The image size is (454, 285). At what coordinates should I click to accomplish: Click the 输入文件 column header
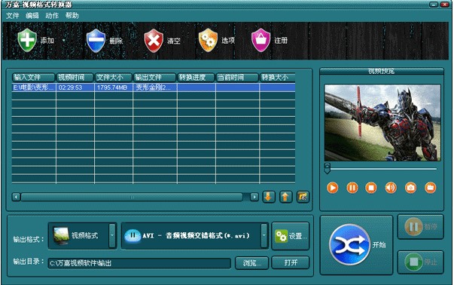[34, 78]
